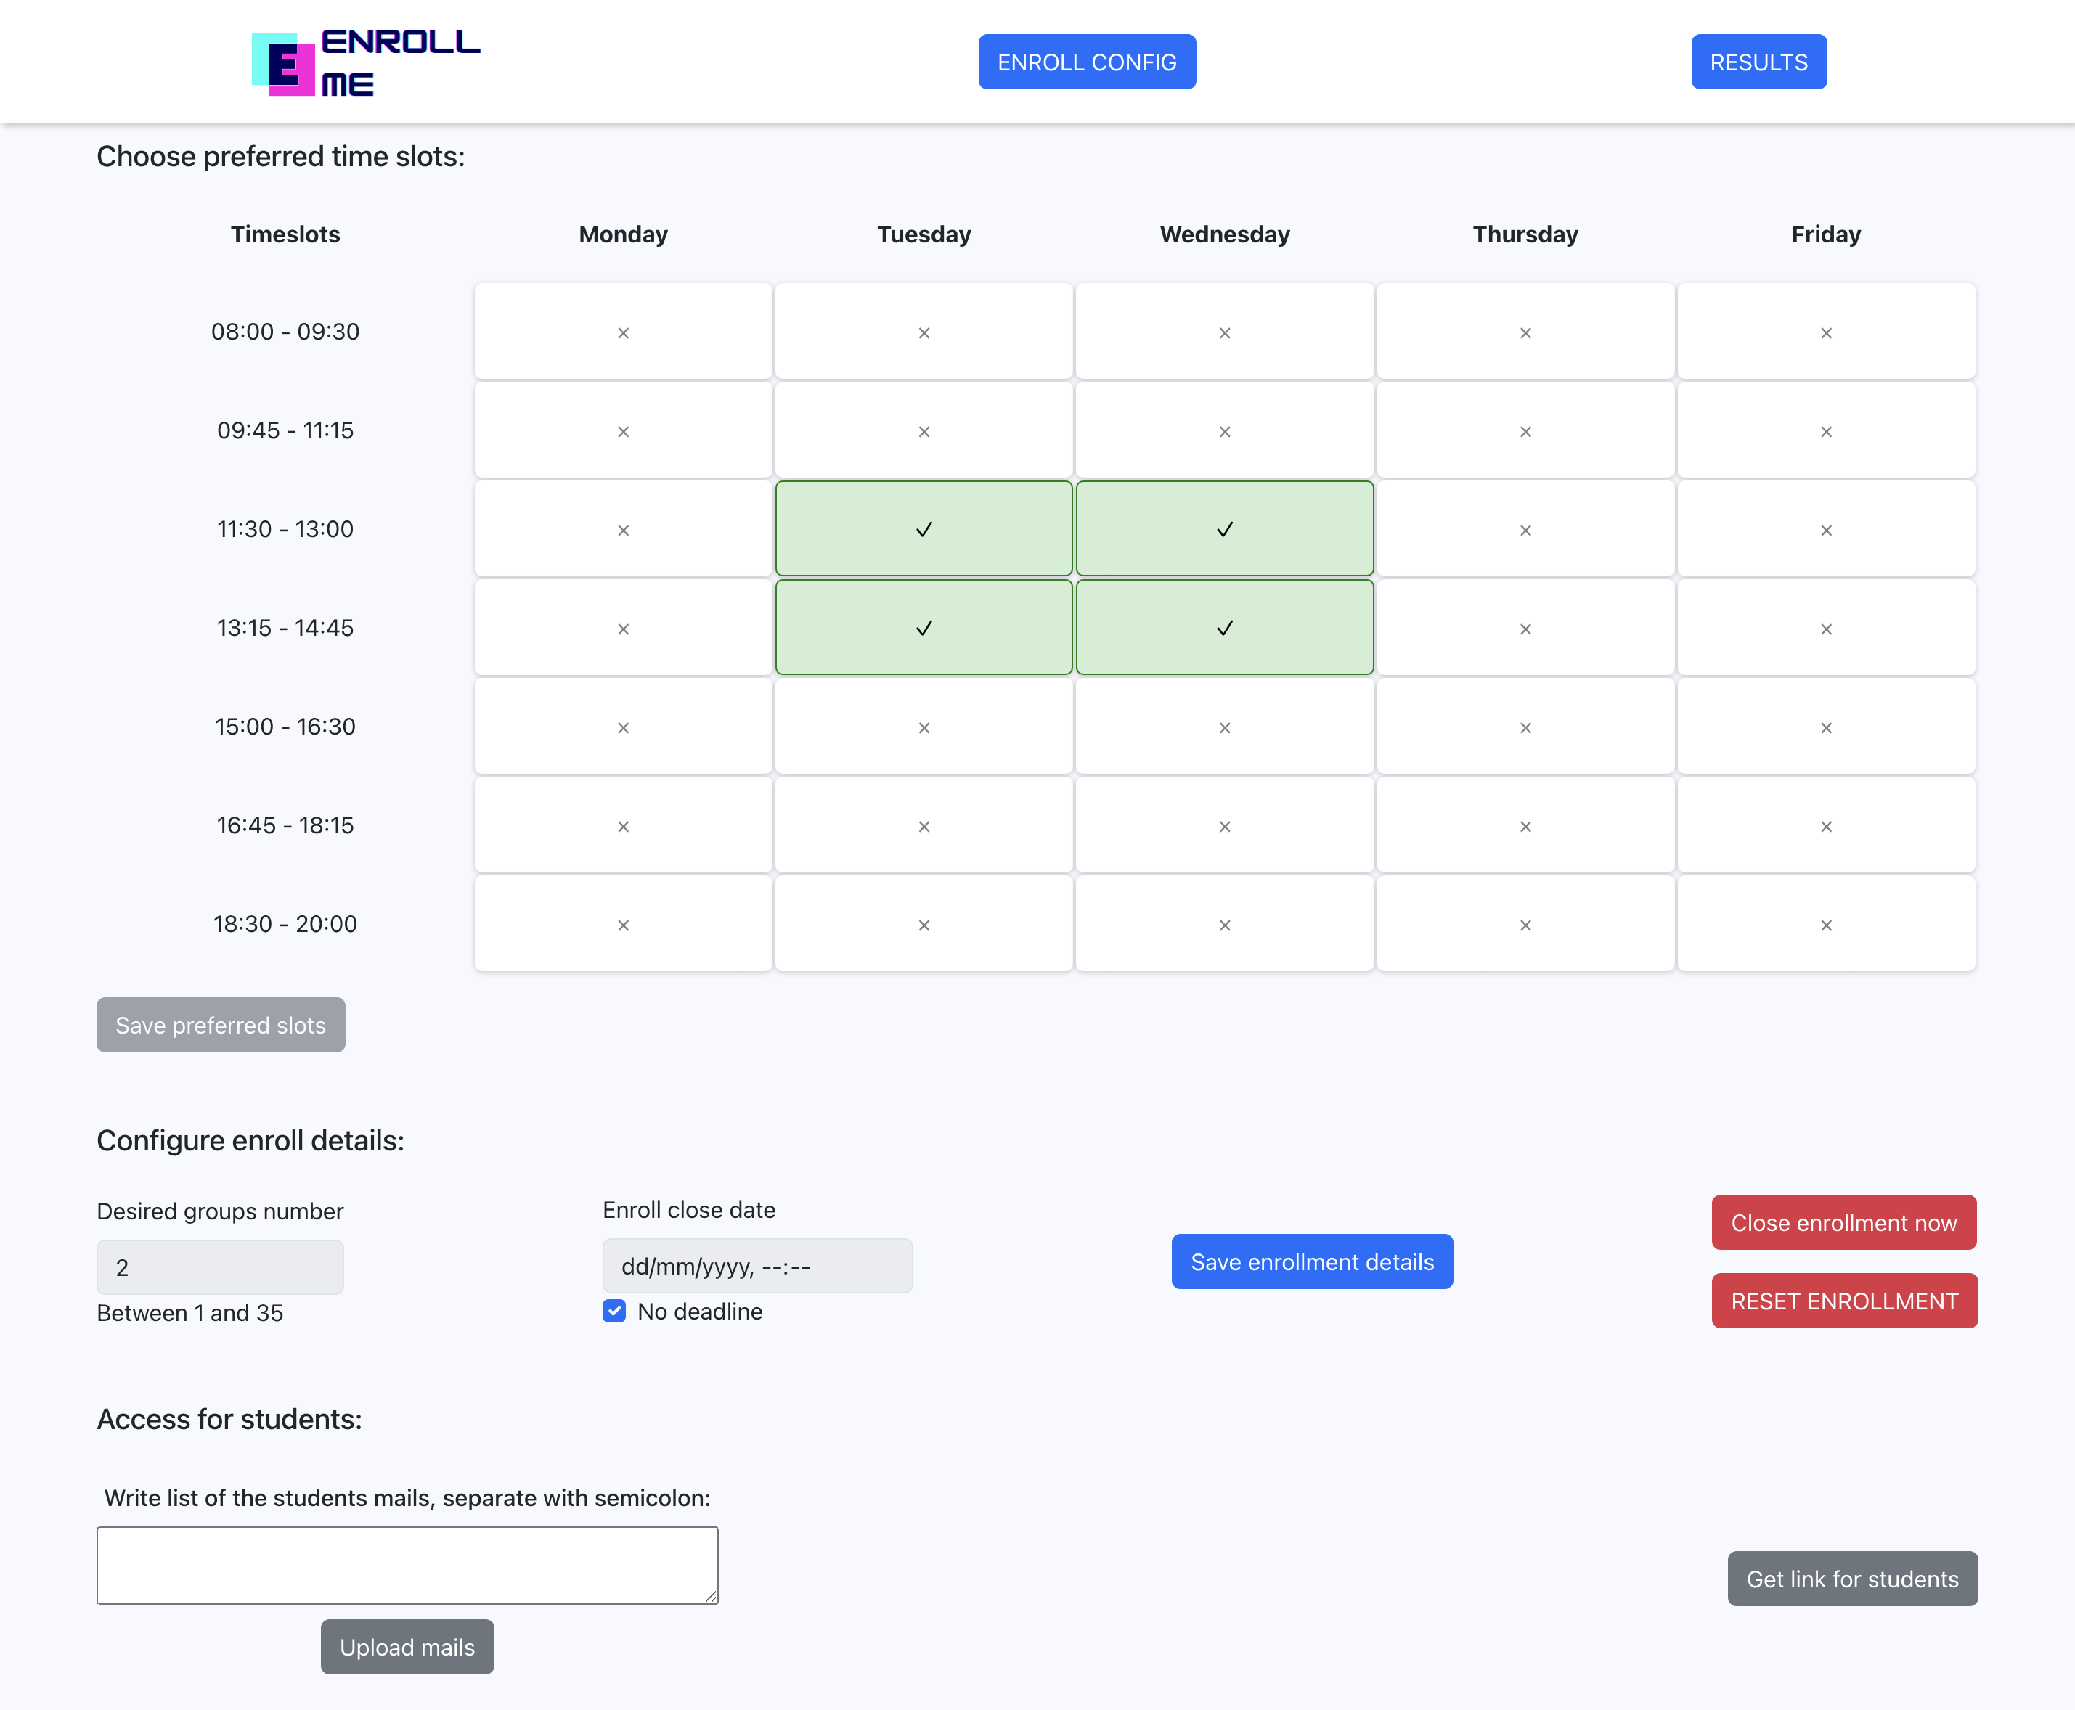The image size is (2075, 1710).
Task: Mark the Thursday 15:00 - 16:30 slot
Action: pos(1524,727)
